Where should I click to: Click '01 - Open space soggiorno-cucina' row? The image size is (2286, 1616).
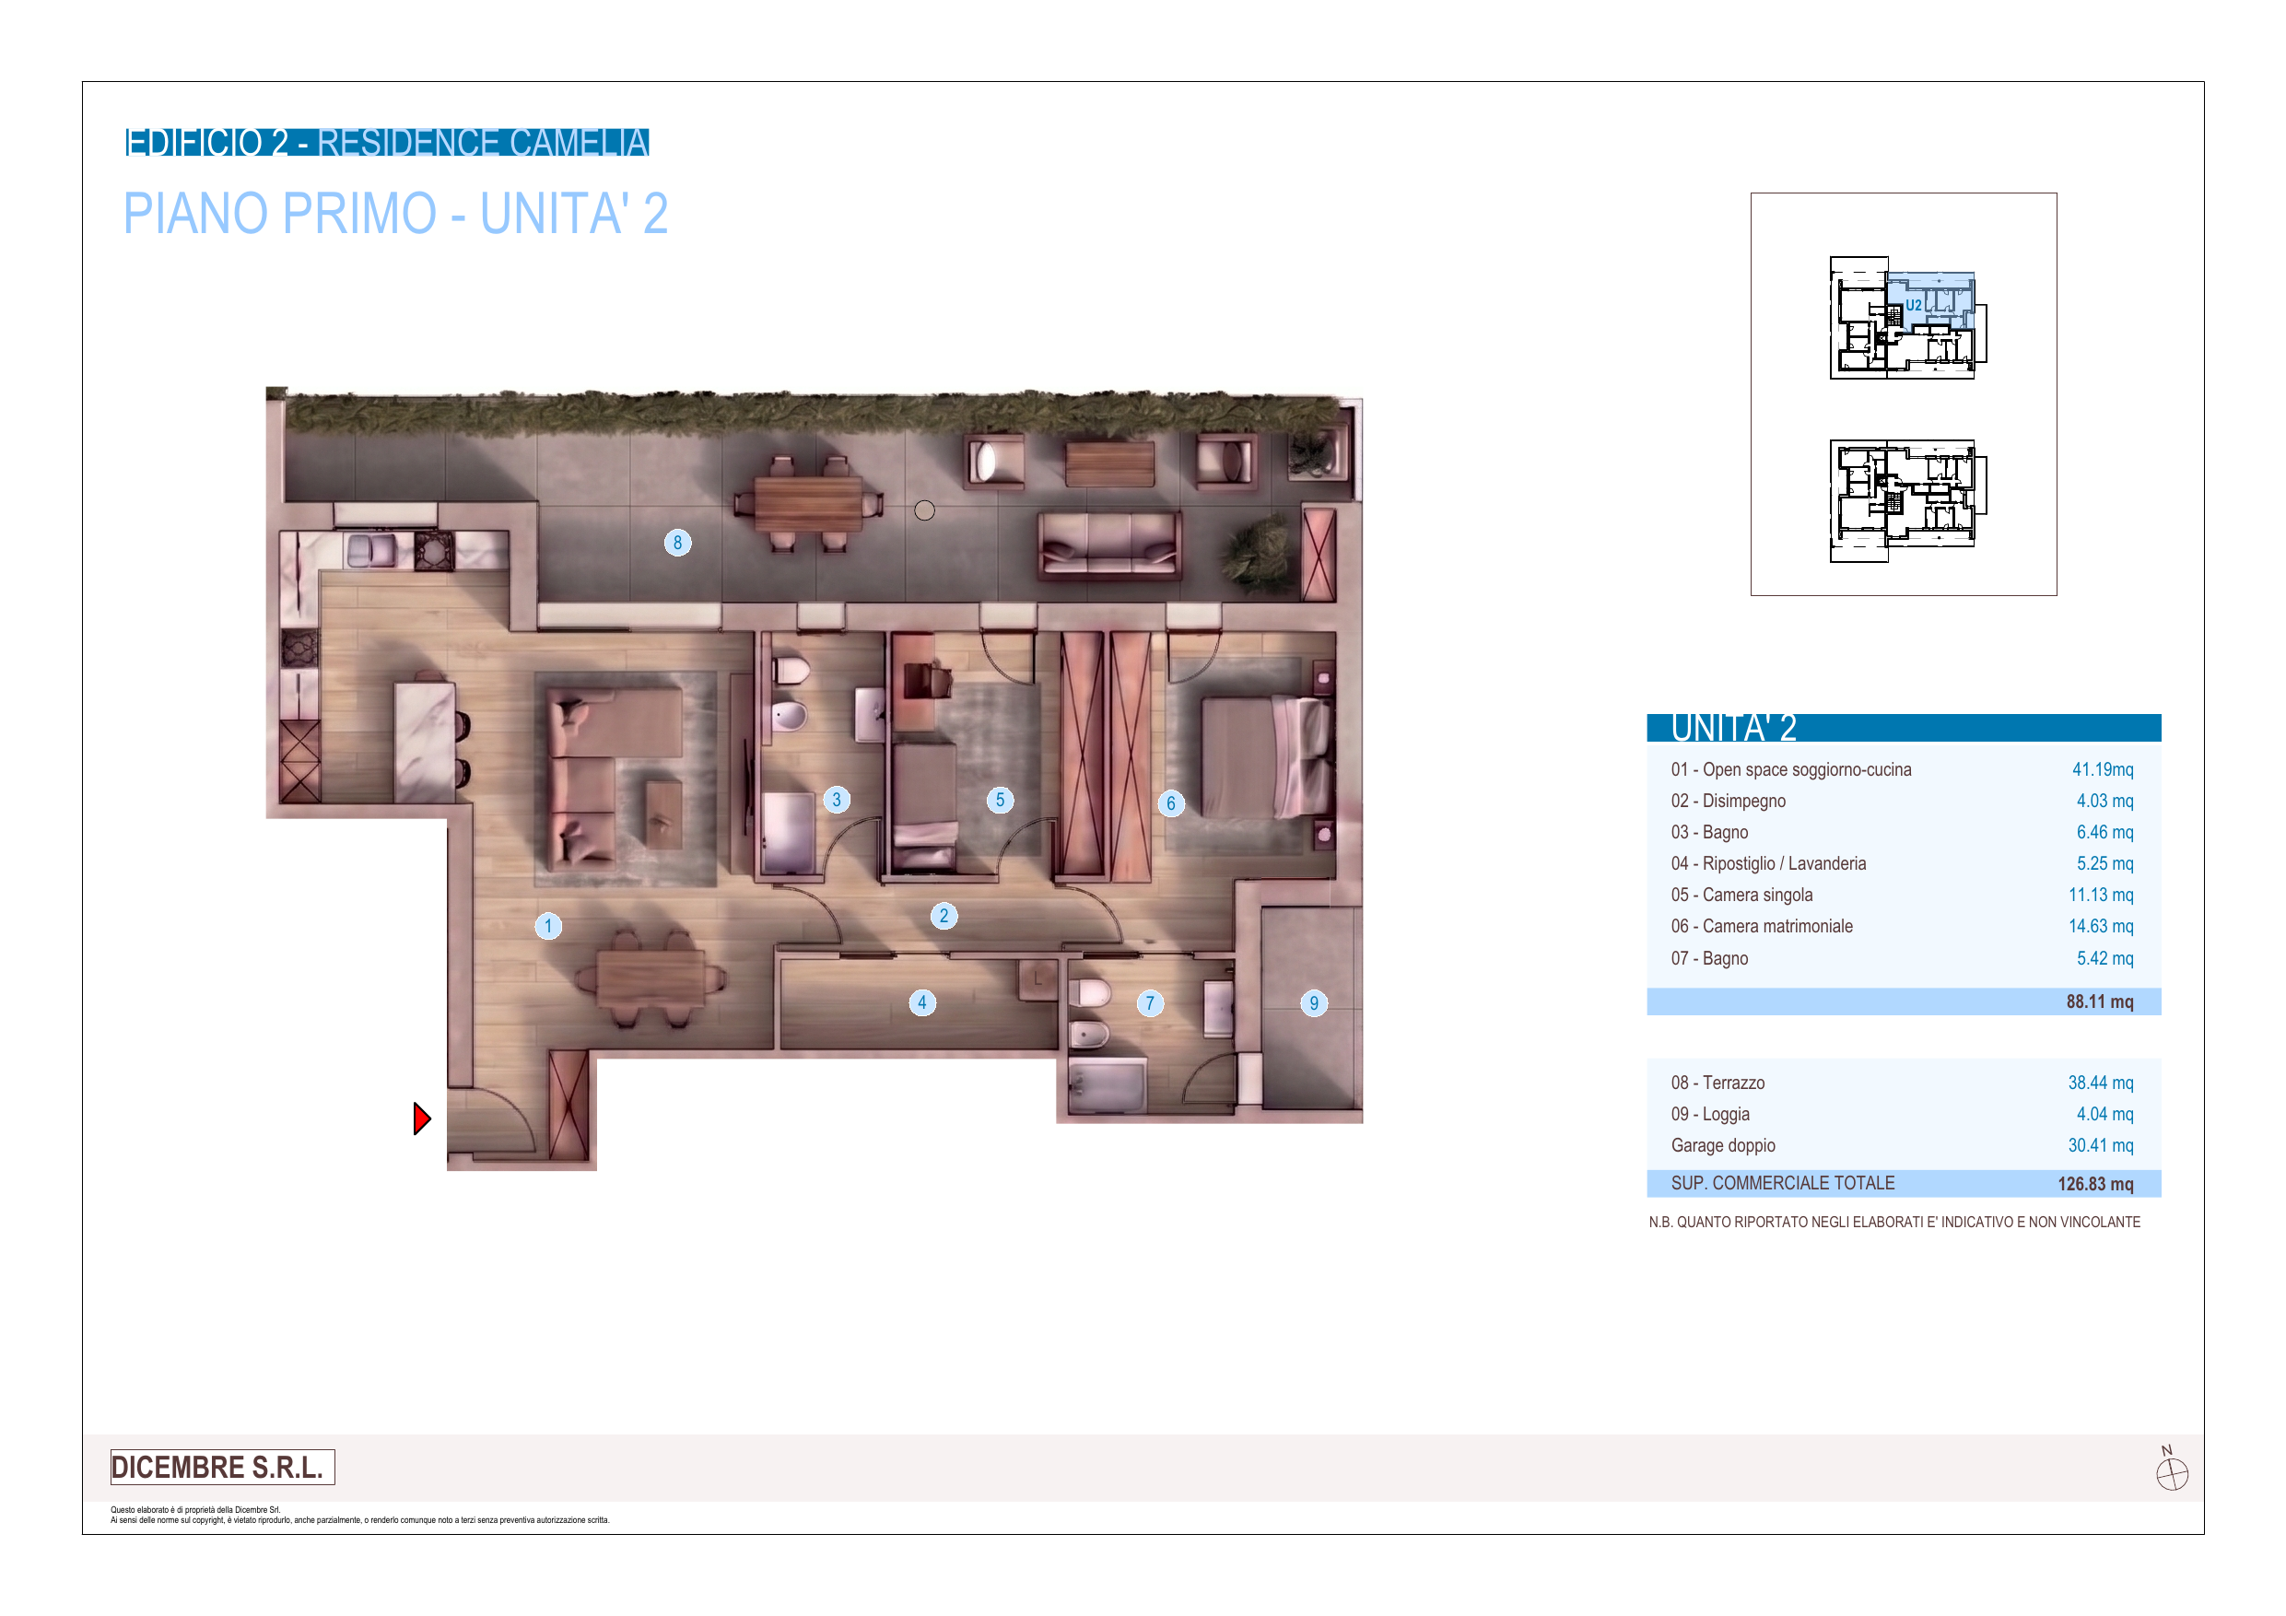pos(1904,769)
